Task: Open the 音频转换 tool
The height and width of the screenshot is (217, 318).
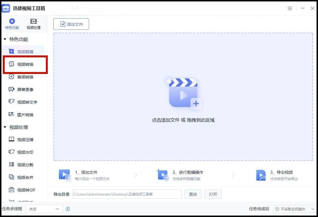Action: pos(25,77)
